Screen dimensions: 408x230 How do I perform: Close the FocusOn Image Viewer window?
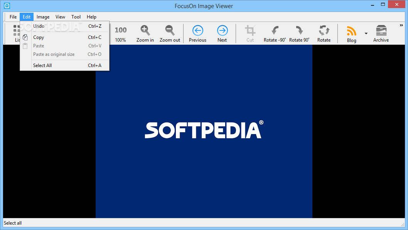(x=396, y=4)
